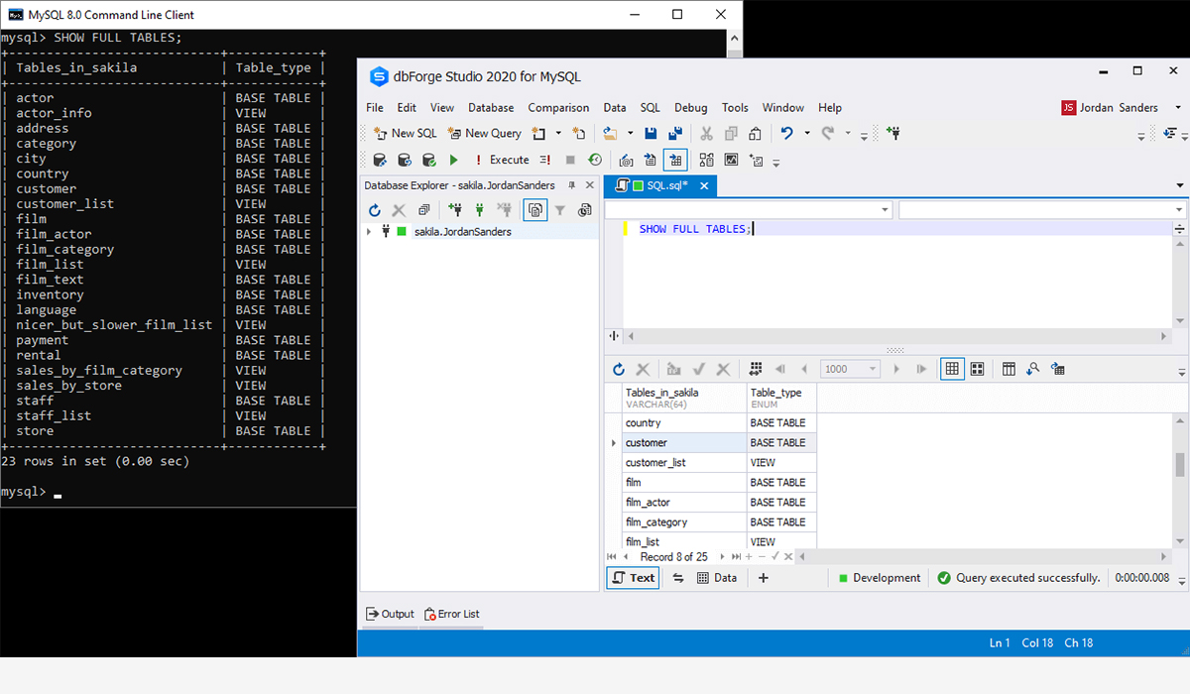Close the SQL.sql* tab
The height and width of the screenshot is (694, 1190).
click(x=704, y=185)
